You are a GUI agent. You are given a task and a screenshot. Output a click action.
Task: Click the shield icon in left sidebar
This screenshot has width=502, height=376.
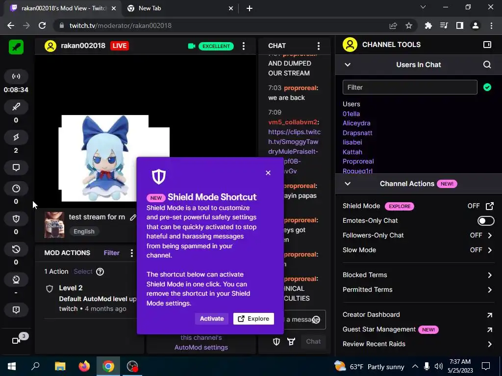point(16,219)
